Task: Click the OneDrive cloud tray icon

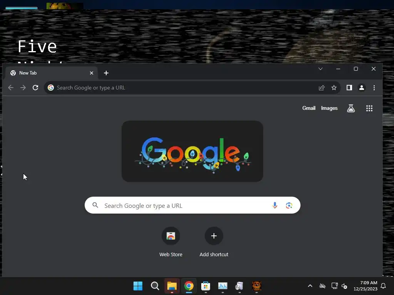Action: (322, 286)
